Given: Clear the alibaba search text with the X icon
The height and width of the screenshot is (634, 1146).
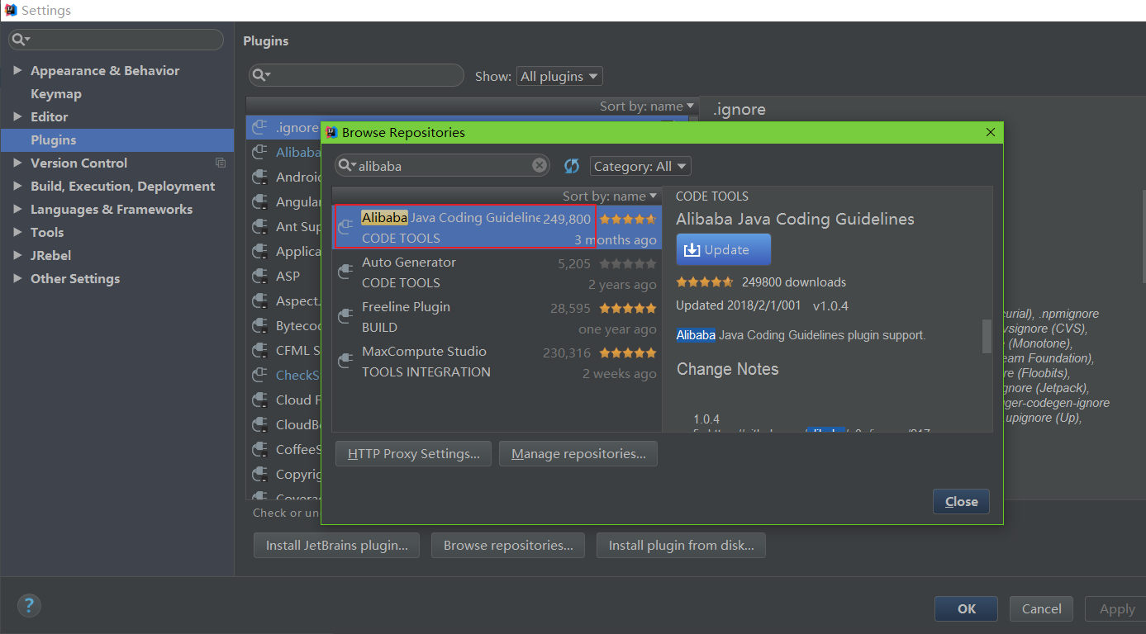Looking at the screenshot, I should point(540,165).
